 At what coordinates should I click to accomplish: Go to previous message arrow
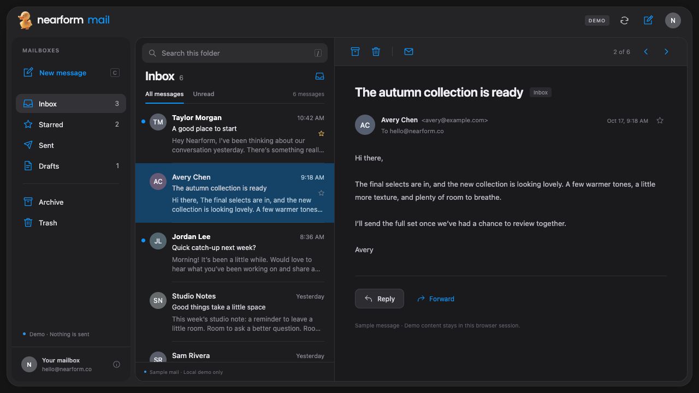[645, 51]
